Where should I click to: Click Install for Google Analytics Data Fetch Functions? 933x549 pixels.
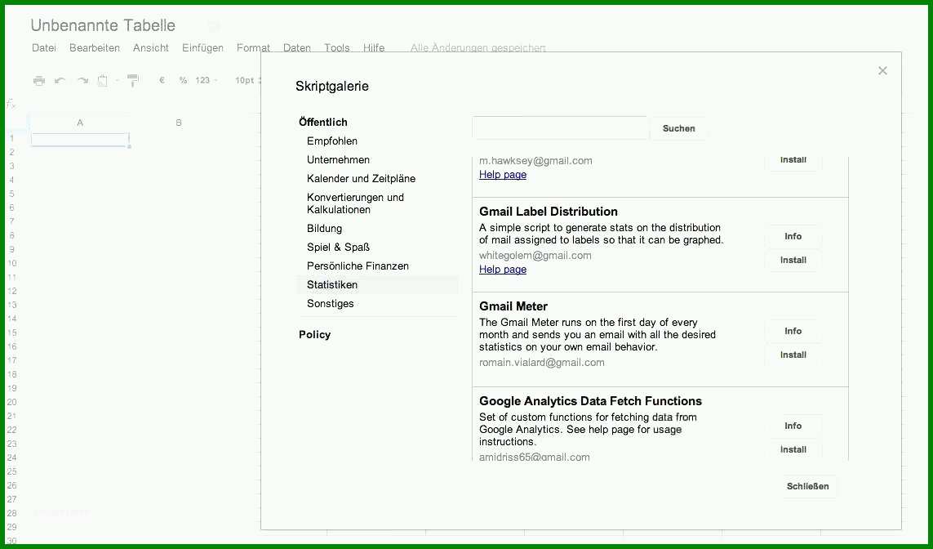point(793,449)
